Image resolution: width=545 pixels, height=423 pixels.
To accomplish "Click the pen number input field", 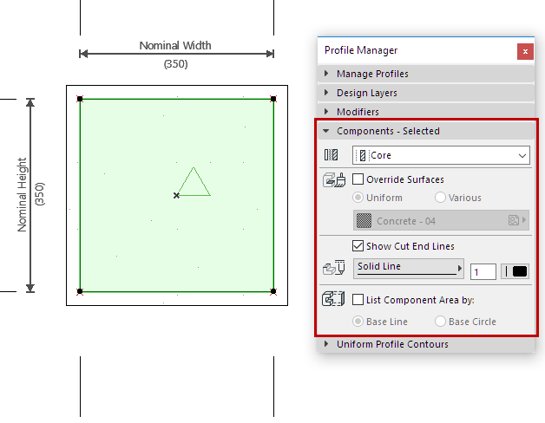I will [x=483, y=271].
